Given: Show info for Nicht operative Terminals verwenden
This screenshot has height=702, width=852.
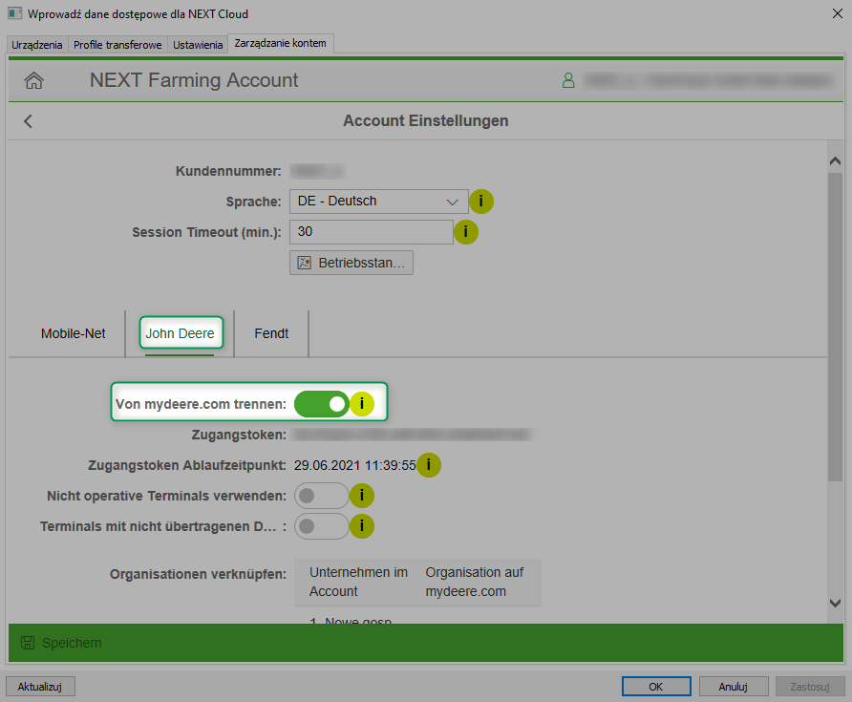Looking at the screenshot, I should pyautogui.click(x=362, y=496).
